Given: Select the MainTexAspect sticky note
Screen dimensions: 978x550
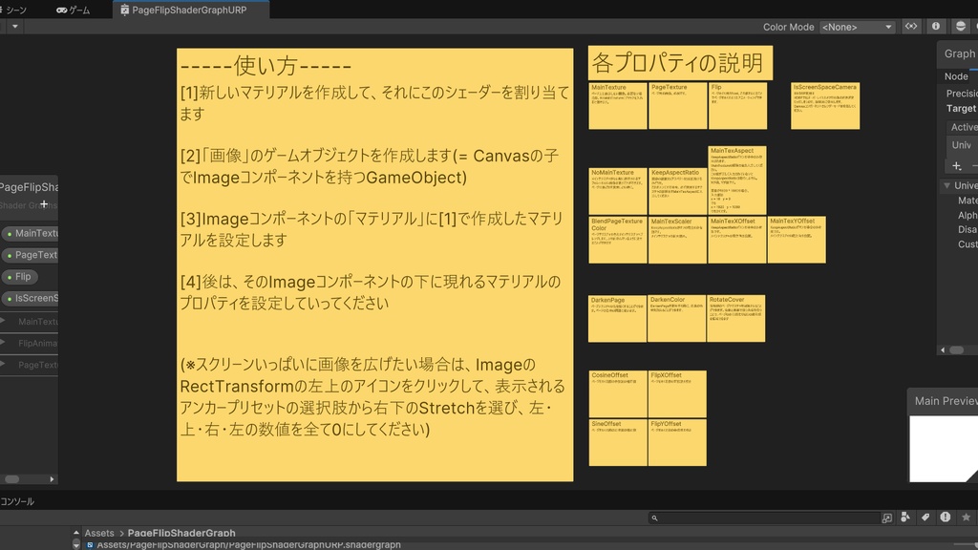Looking at the screenshot, I should point(737,180).
